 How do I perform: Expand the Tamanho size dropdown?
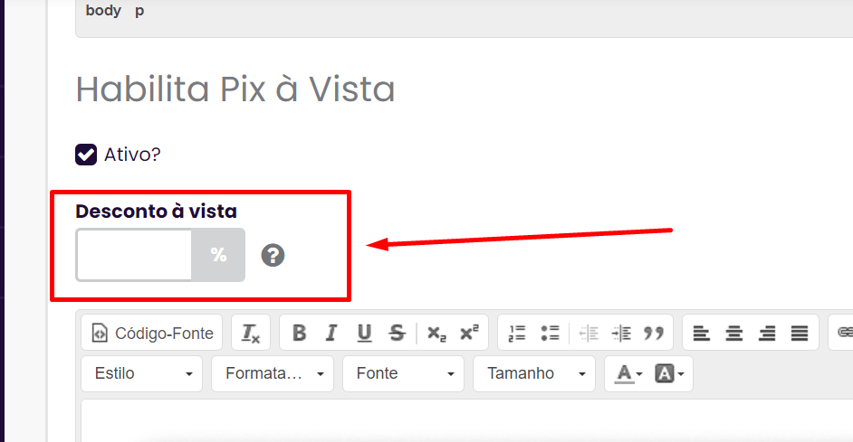534,373
